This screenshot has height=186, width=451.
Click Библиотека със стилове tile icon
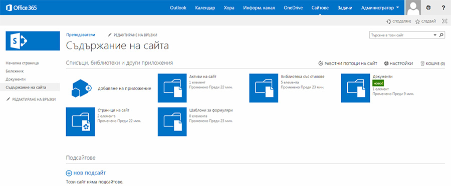[264, 88]
